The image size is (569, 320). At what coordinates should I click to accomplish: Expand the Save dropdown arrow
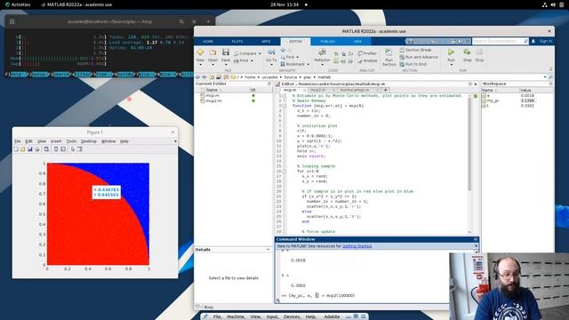point(226,65)
